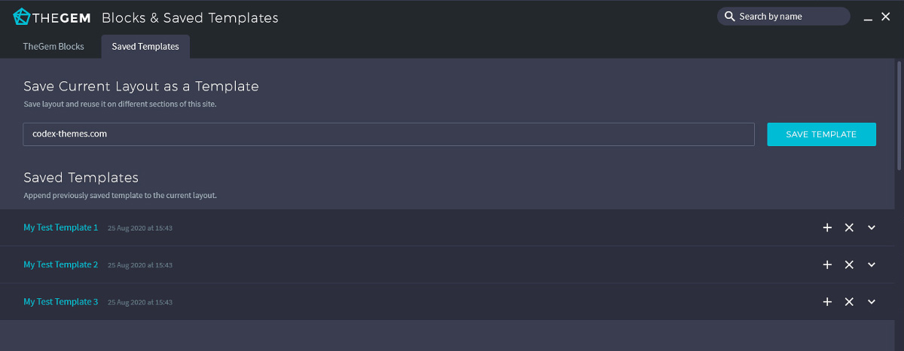Screen dimensions: 904x351
Task: Open My Test Template 3 link
Action: (x=61, y=301)
